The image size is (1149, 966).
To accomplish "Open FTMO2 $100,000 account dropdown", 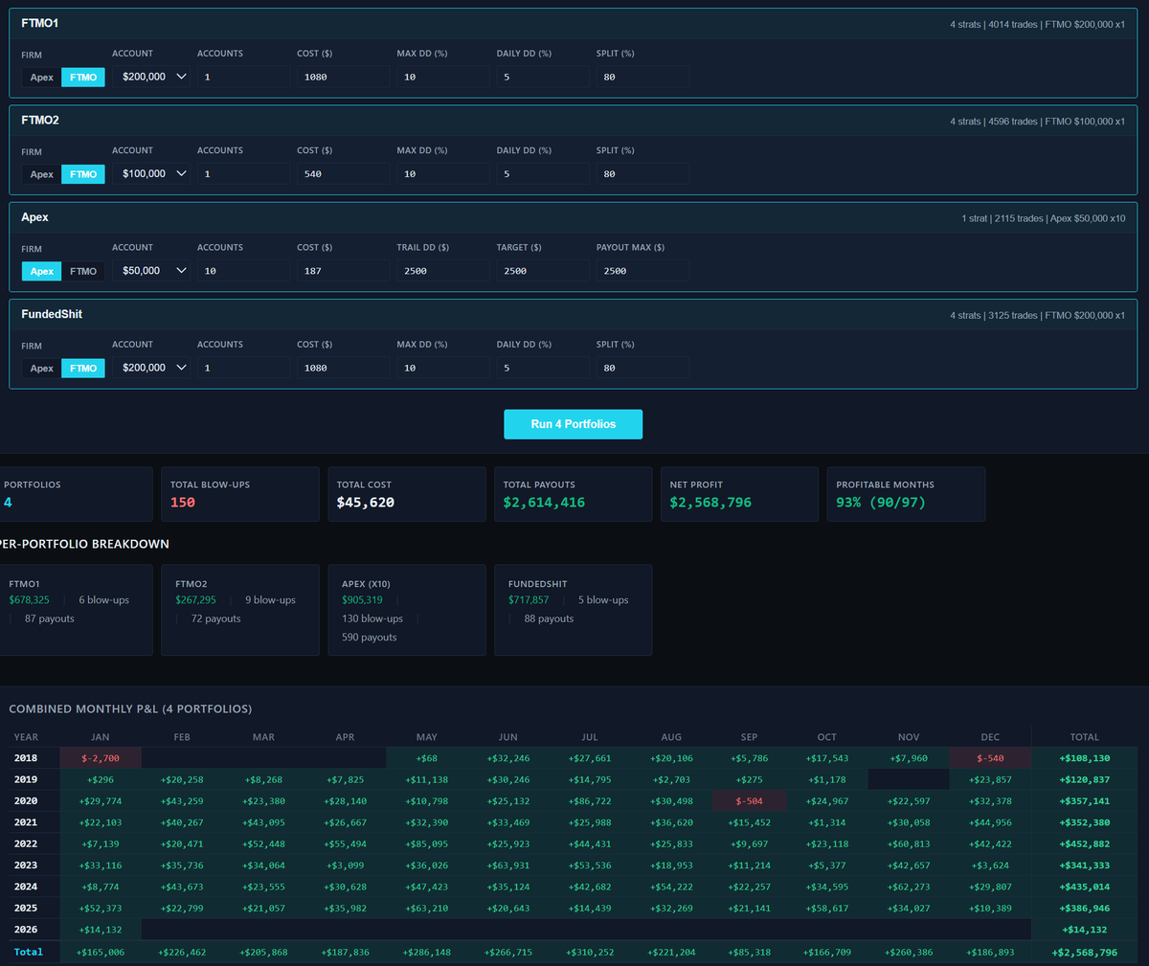I will pyautogui.click(x=153, y=173).
